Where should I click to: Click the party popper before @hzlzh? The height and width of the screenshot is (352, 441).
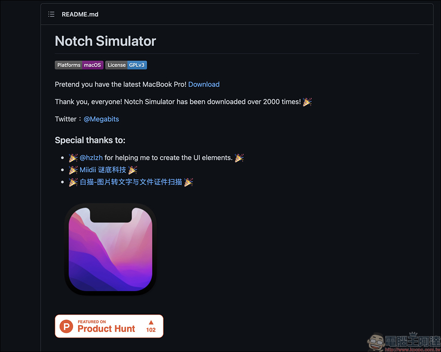tap(73, 158)
